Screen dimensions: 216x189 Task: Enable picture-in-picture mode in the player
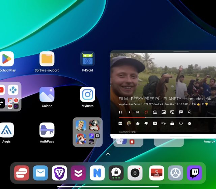(x=164, y=112)
